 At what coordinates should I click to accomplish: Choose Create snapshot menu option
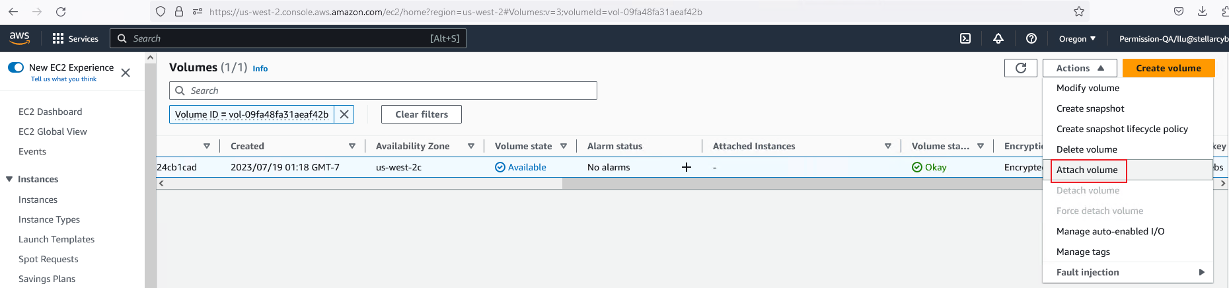pos(1090,108)
